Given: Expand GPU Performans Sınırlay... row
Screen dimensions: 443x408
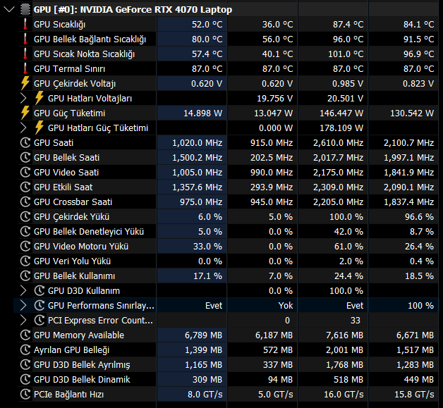Looking at the screenshot, I should pyautogui.click(x=23, y=306).
